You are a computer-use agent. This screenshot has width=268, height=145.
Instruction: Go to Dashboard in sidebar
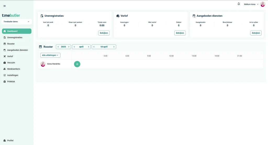click(x=16, y=31)
